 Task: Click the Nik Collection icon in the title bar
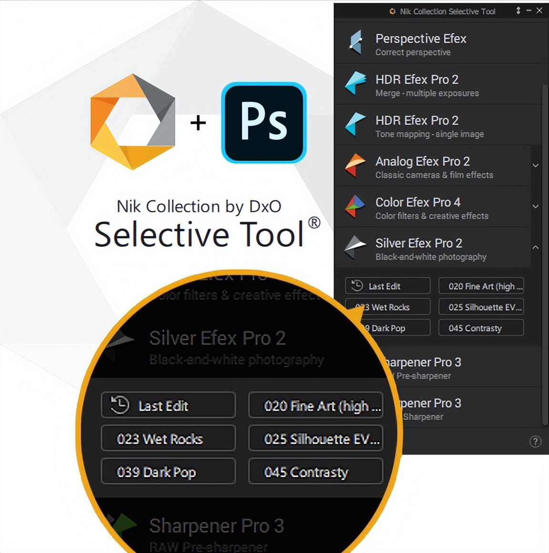coord(392,11)
